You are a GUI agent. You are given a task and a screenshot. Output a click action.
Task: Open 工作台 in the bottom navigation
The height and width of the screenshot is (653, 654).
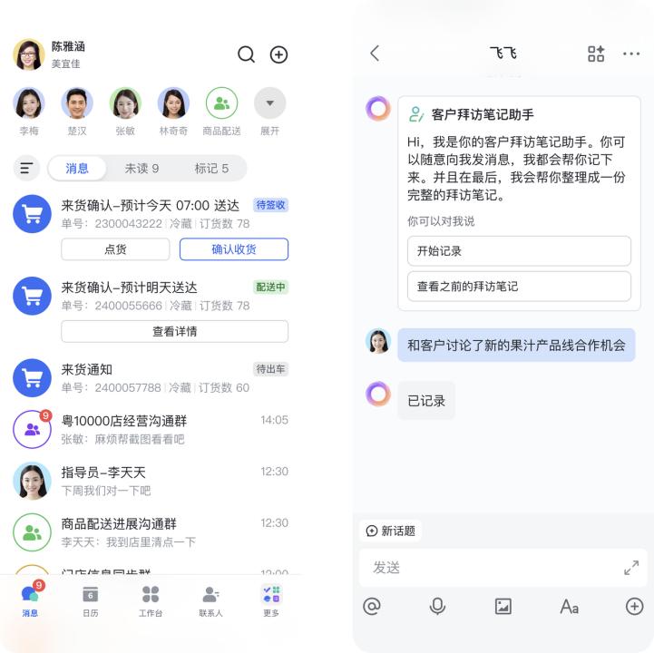click(x=151, y=601)
